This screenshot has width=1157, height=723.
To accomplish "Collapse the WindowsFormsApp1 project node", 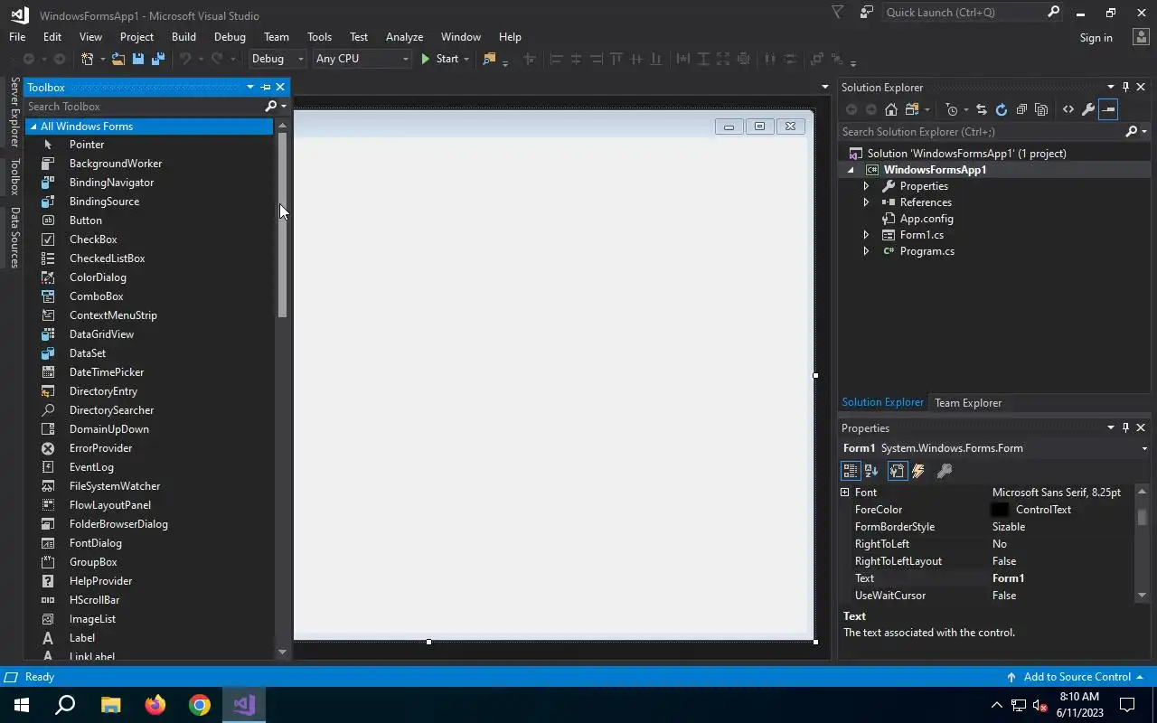I will coord(851,170).
